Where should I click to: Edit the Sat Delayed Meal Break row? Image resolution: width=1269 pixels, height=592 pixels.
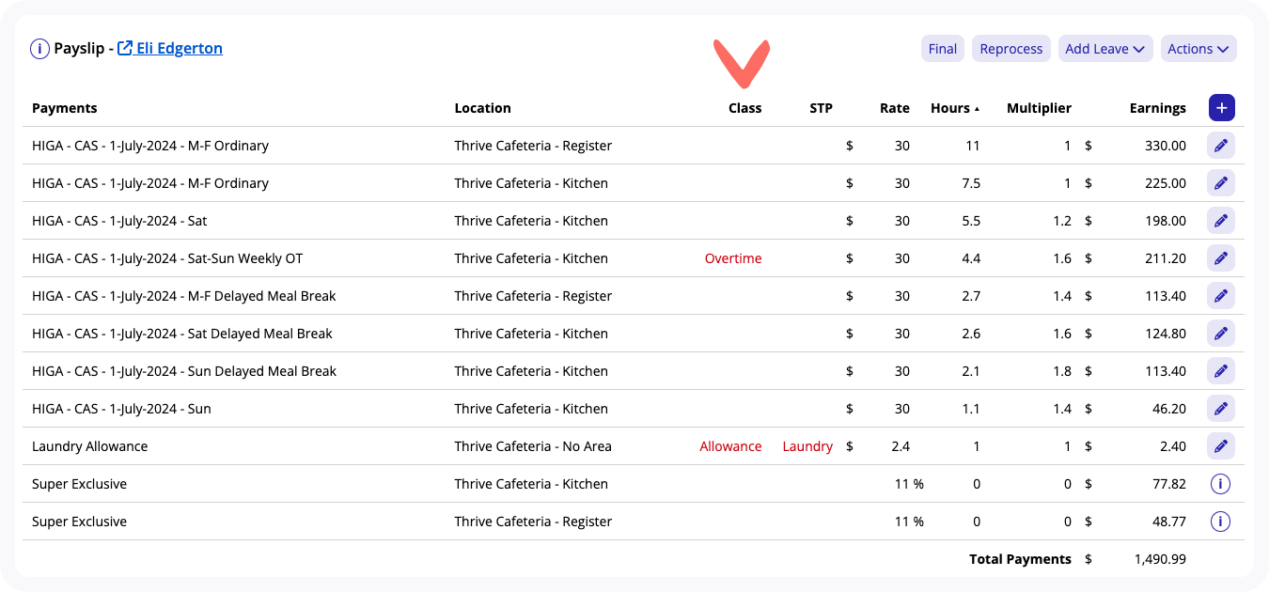(1220, 334)
